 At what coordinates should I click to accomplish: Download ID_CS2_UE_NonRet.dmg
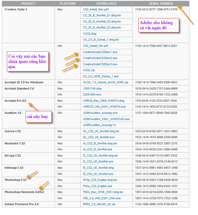coord(98,168)
